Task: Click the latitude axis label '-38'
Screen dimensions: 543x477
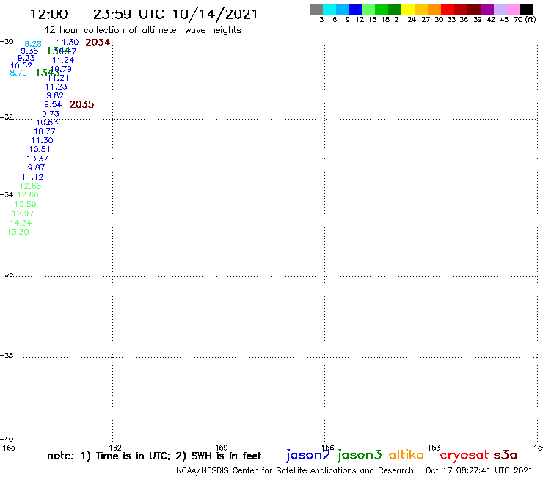Action: click(7, 356)
